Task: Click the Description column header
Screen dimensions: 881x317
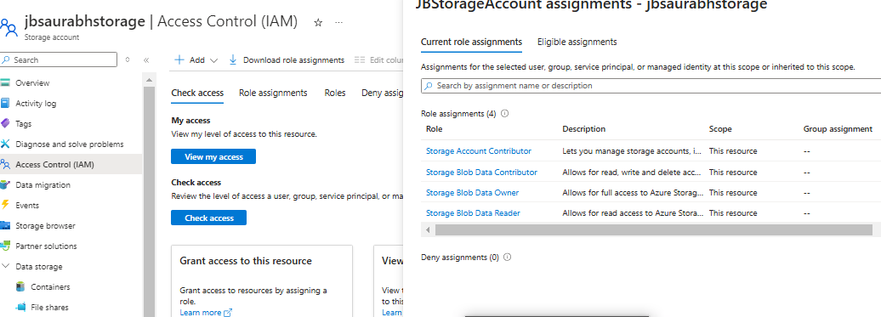Action: [583, 129]
